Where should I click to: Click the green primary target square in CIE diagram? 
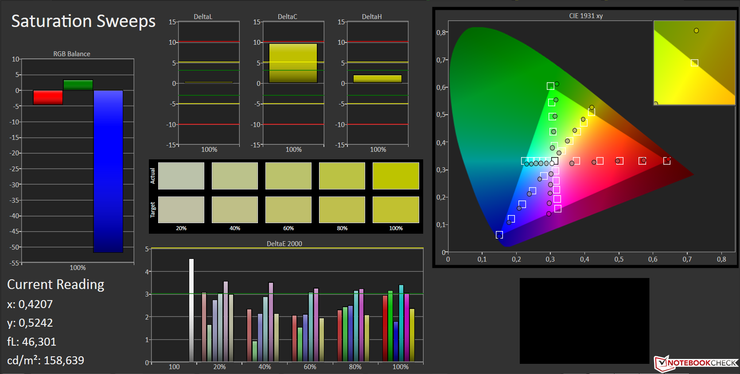tap(550, 86)
